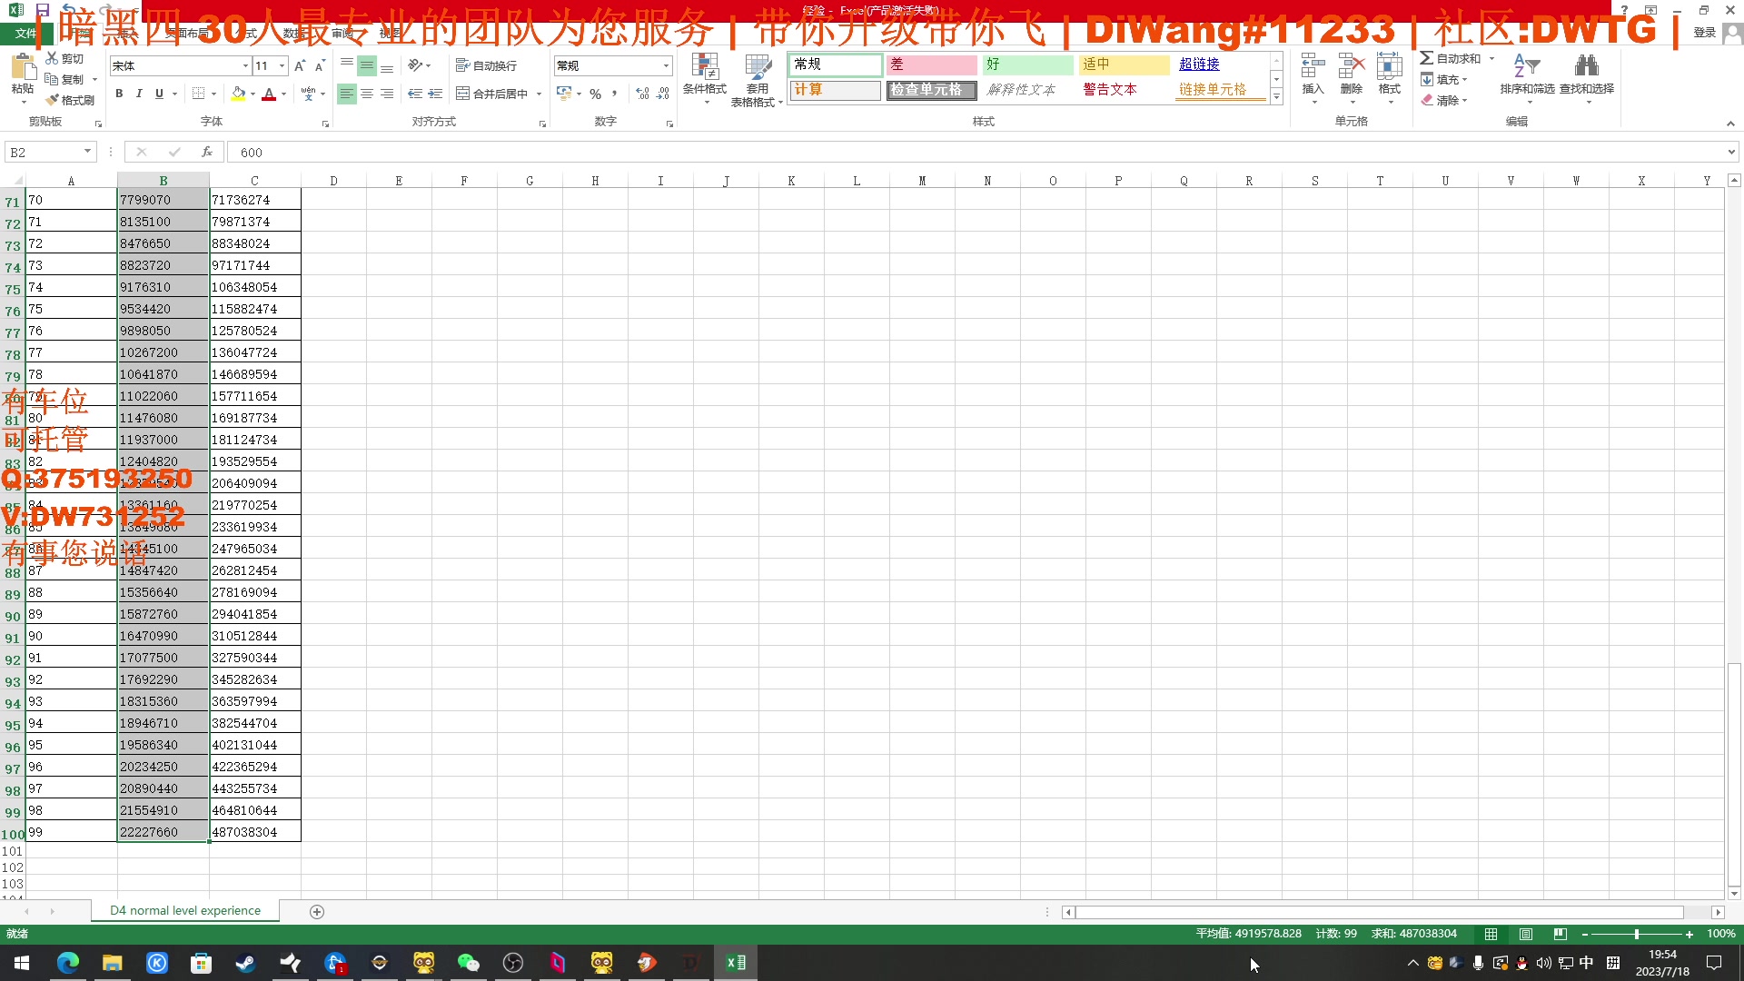Image resolution: width=1744 pixels, height=981 pixels.
Task: Click the AutoSum sigma icon
Action: pos(1427,58)
